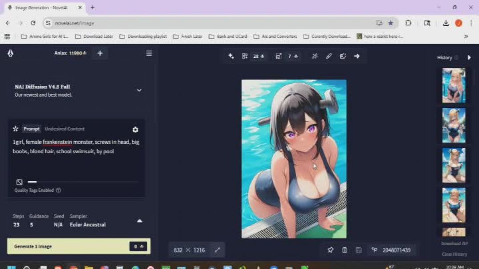Click the seed number 2048071439 button

(392, 250)
